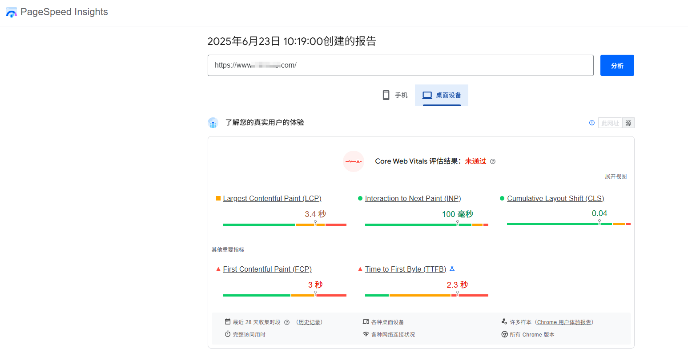Click the green dot beside Interaction to Next Paint
This screenshot has width=688, height=357.
click(x=360, y=198)
